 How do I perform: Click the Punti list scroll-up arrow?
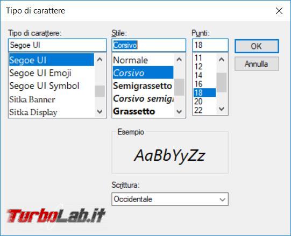point(222,60)
